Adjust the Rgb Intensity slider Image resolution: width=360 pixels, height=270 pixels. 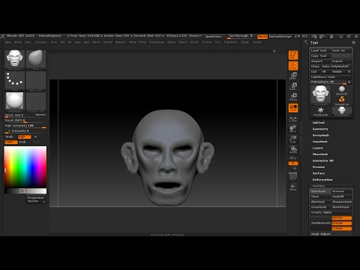coord(25,126)
